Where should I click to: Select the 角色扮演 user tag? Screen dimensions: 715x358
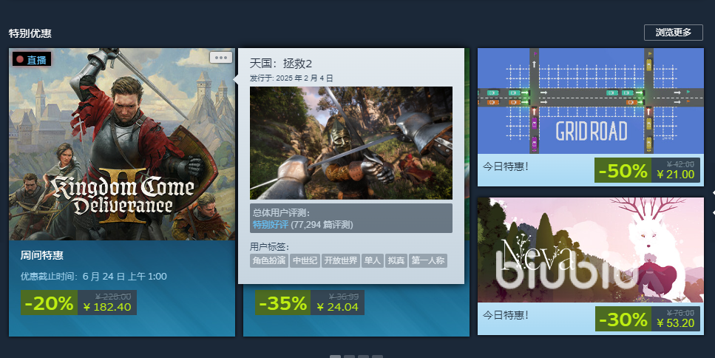point(269,260)
